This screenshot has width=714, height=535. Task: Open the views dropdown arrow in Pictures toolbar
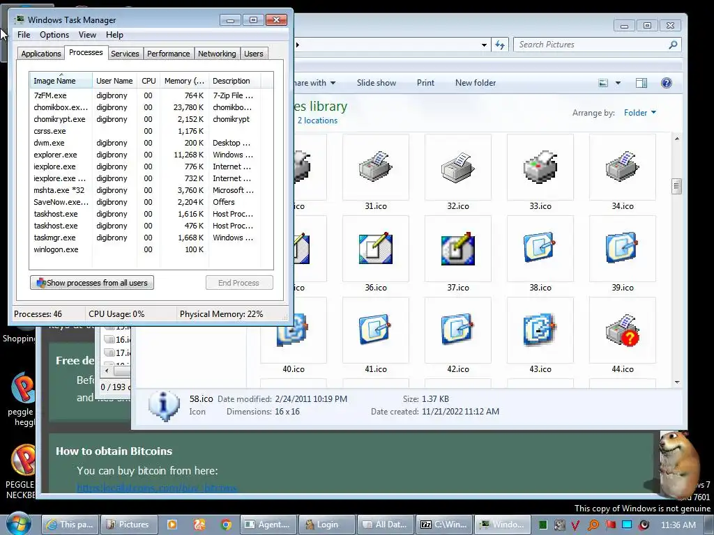pyautogui.click(x=618, y=83)
